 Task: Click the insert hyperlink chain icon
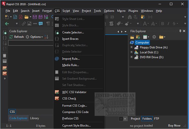tap(24, 24)
